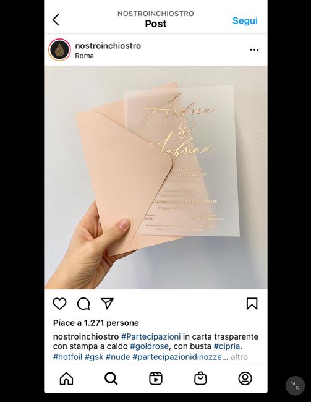Save post with the bookmark icon
Screen dimensions: 311x402
[252, 304]
